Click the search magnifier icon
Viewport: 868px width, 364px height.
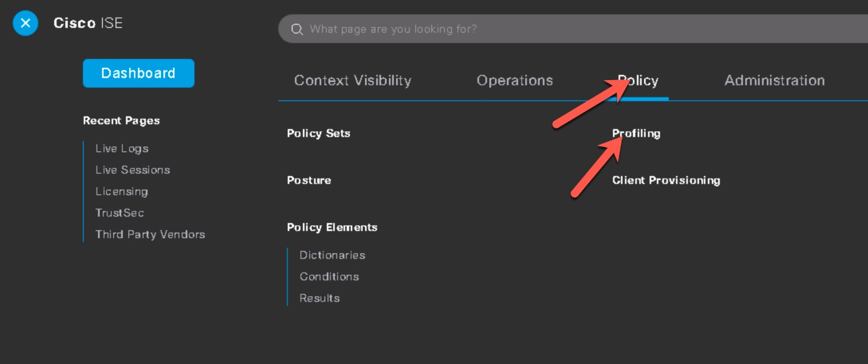297,29
